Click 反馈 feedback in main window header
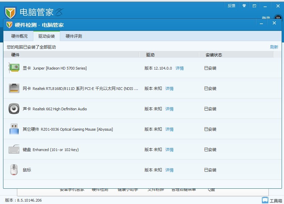This screenshot has height=204, width=284. [232, 6]
